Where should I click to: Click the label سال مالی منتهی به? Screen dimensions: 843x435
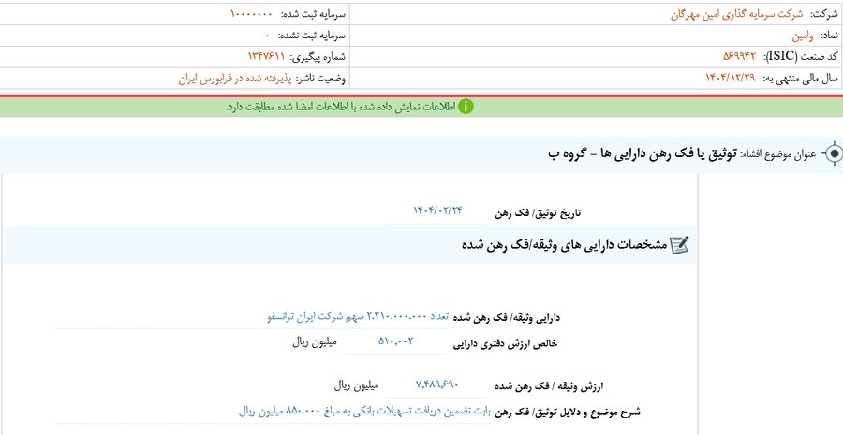click(798, 78)
